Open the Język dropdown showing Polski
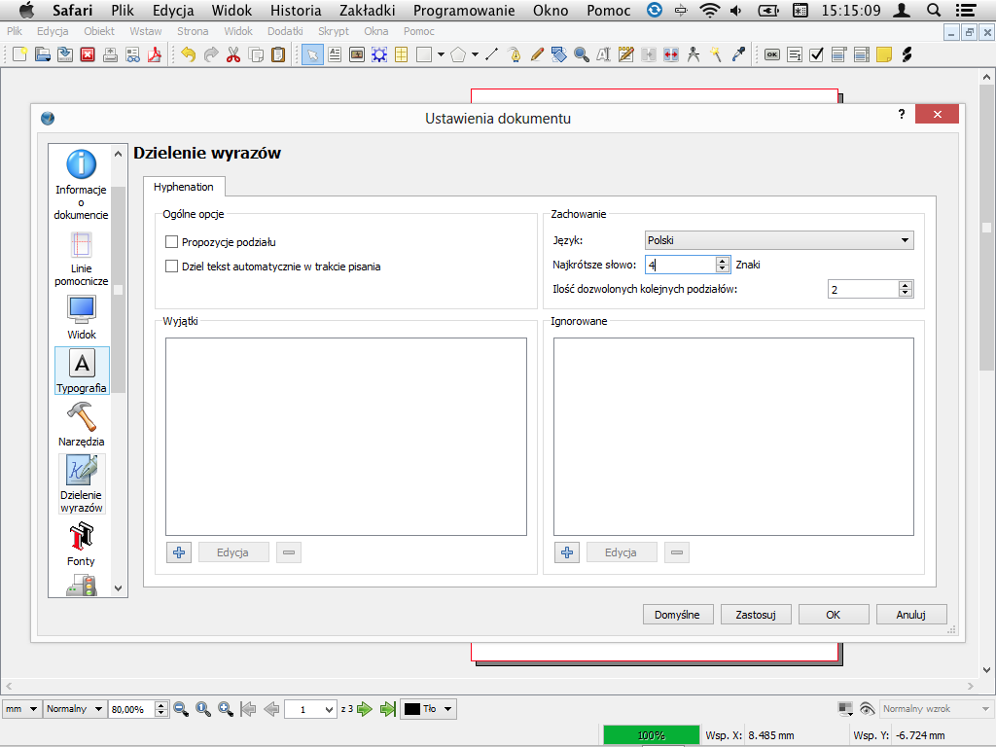The height and width of the screenshot is (747, 996). [x=778, y=240]
